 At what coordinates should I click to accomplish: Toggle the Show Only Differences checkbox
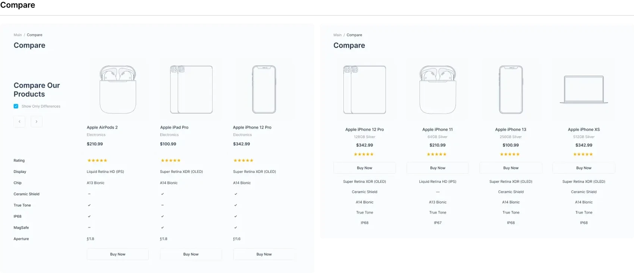[x=16, y=106]
